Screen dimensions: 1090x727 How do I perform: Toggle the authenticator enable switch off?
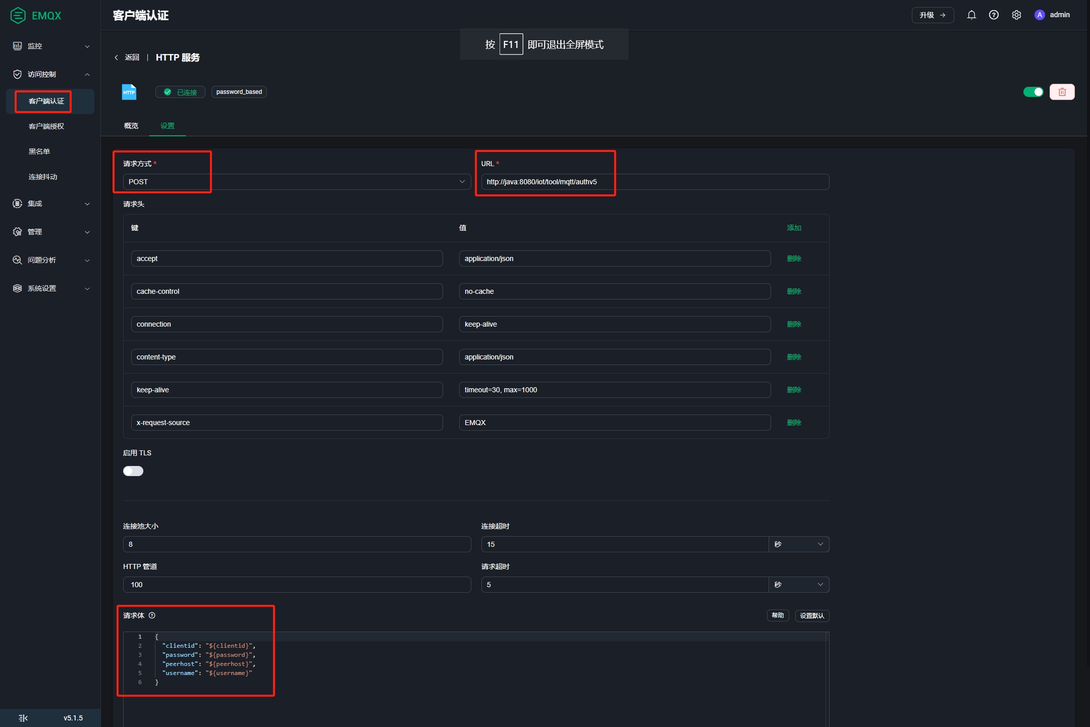1033,92
